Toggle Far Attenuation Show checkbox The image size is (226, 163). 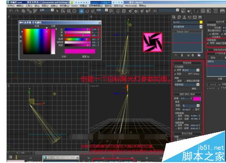pos(176,128)
